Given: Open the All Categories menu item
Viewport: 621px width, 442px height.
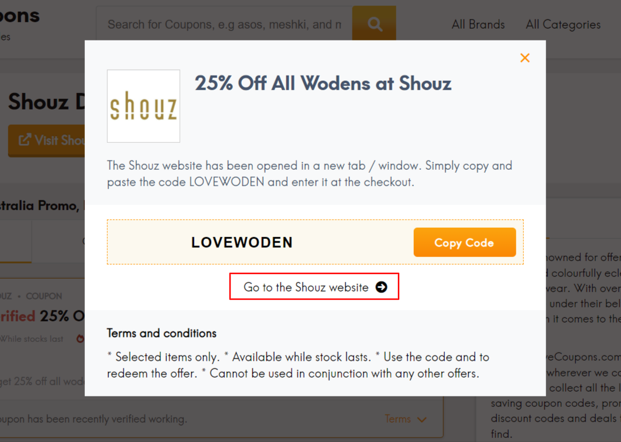Looking at the screenshot, I should pos(563,25).
